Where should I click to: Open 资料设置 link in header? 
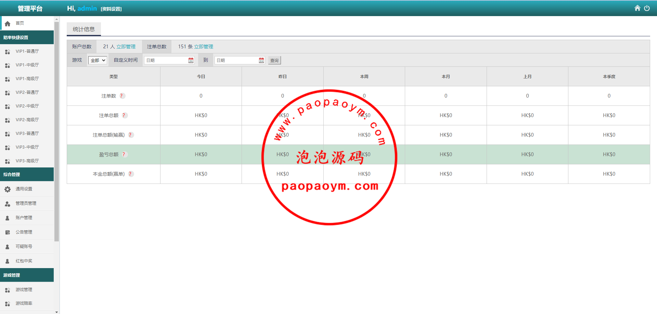(111, 9)
